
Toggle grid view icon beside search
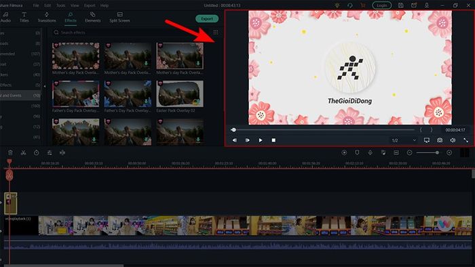point(216,33)
